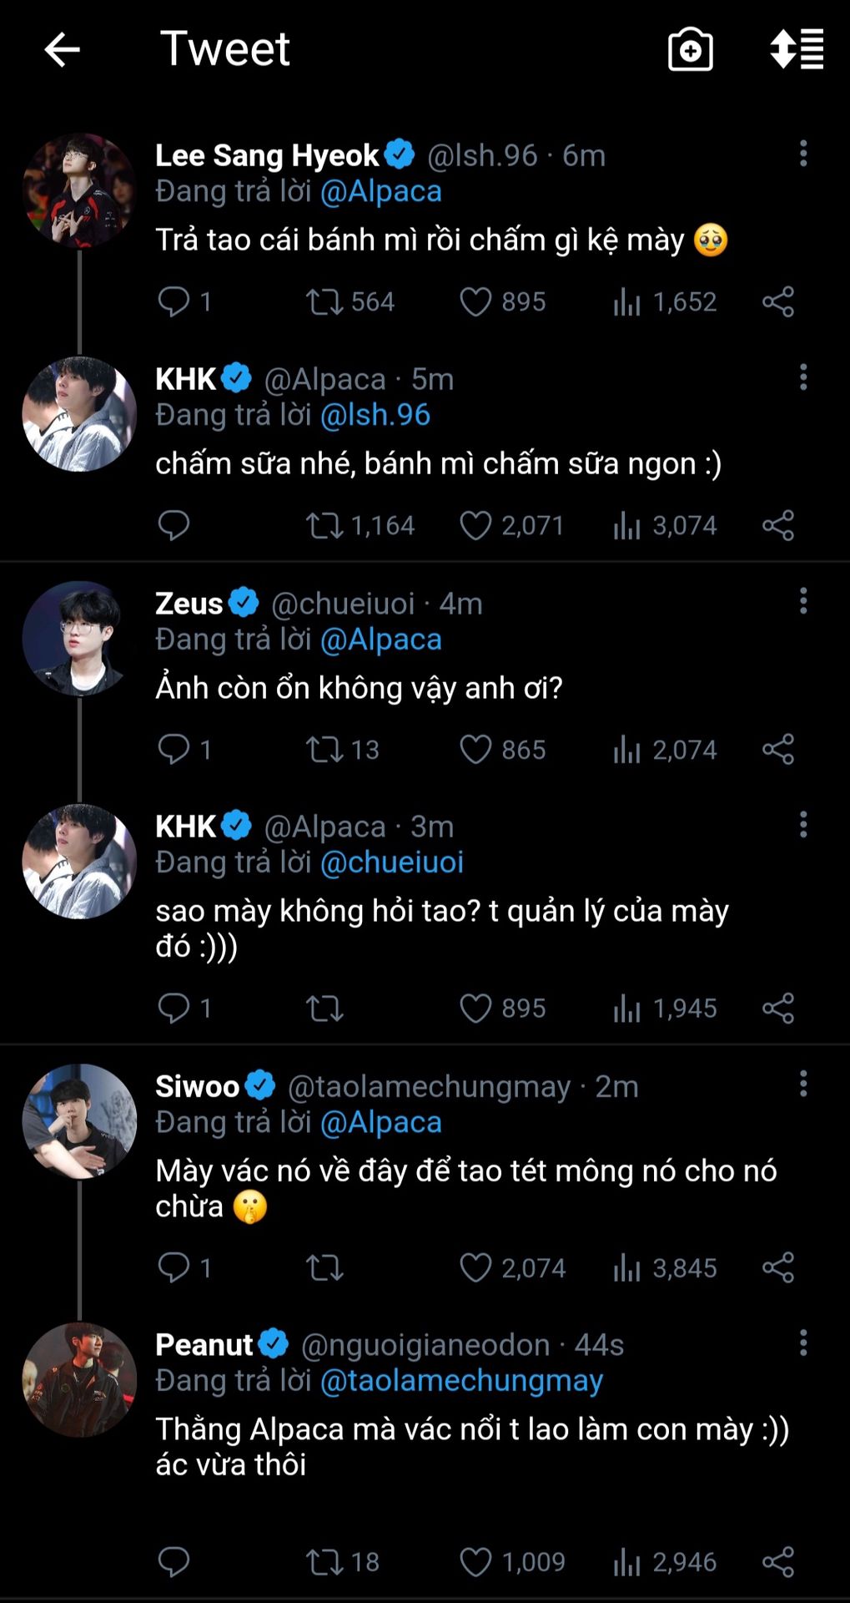View analytics for Lee Sang Hyeok's tweet

point(627,302)
